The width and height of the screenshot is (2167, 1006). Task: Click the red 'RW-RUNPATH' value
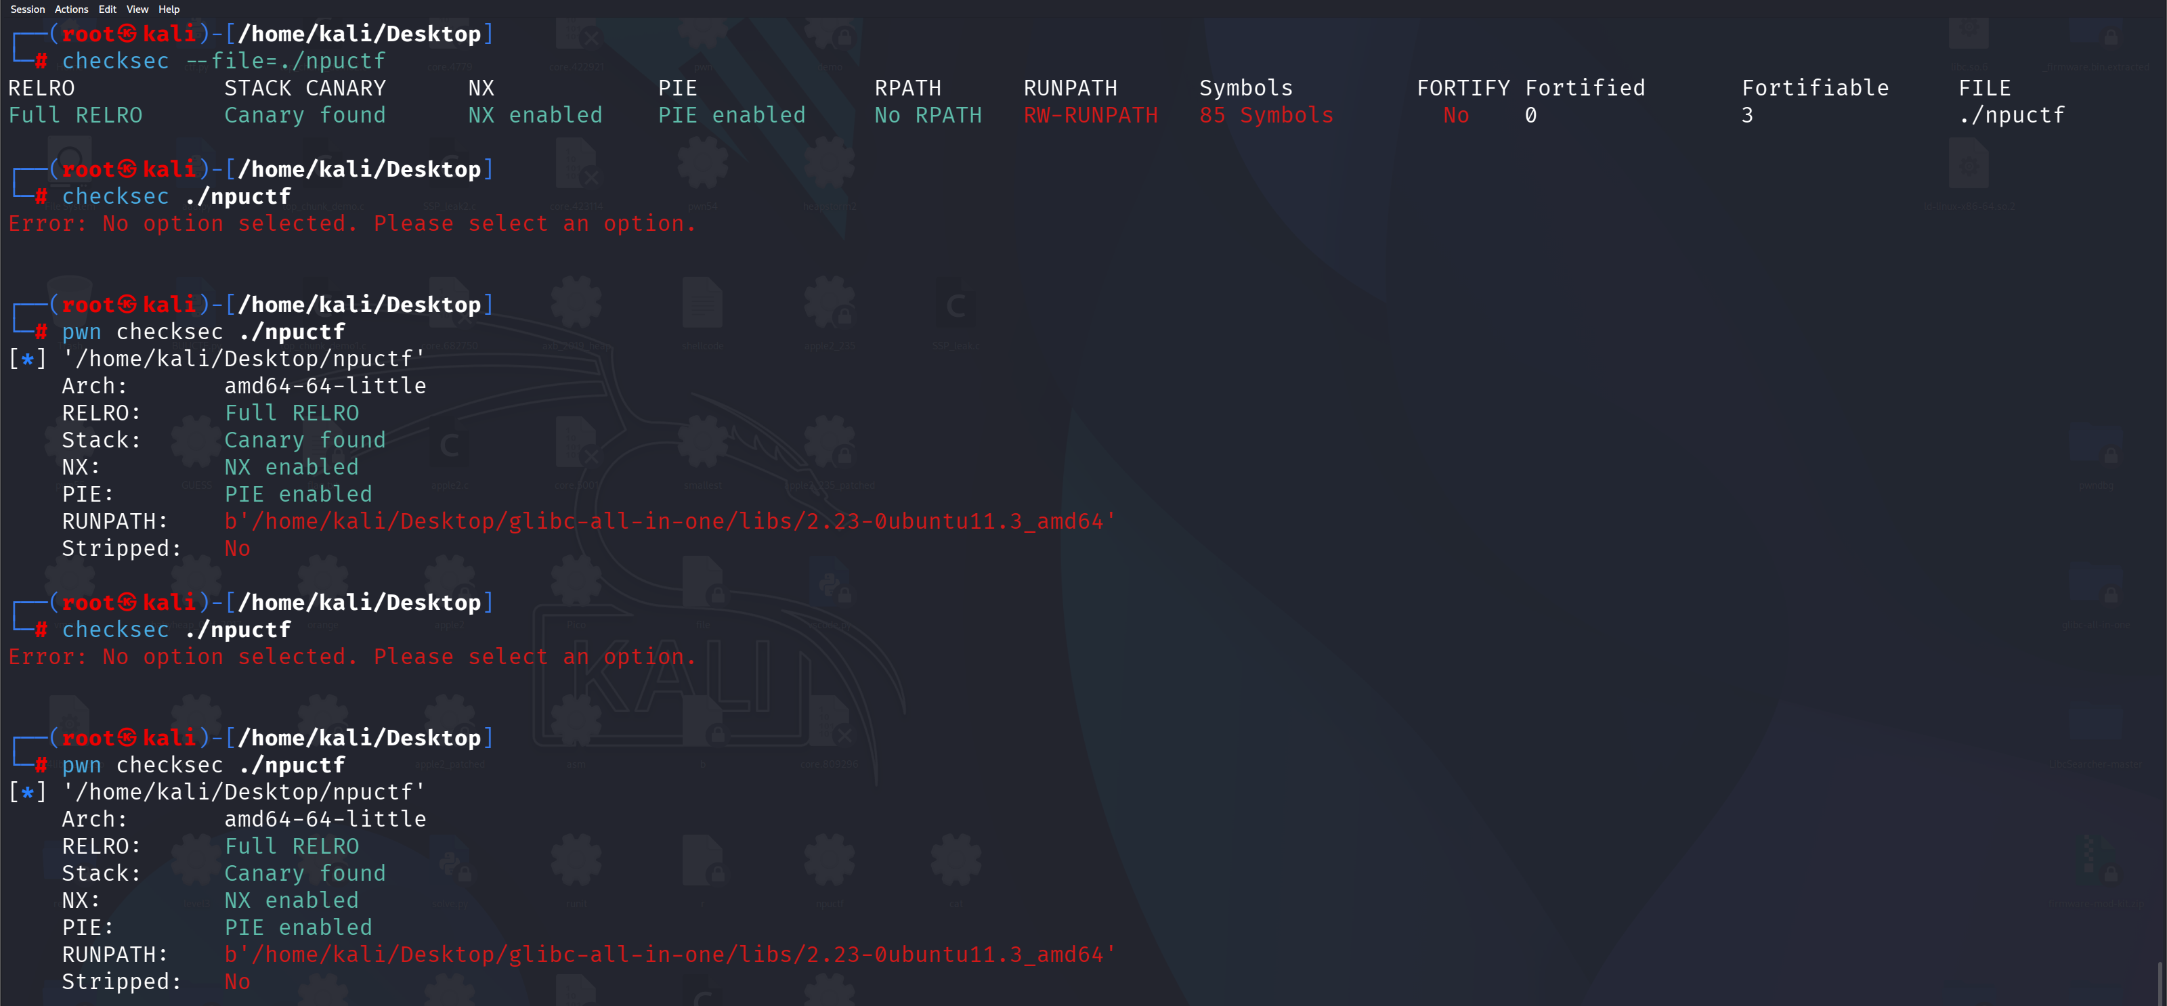[x=1090, y=115]
